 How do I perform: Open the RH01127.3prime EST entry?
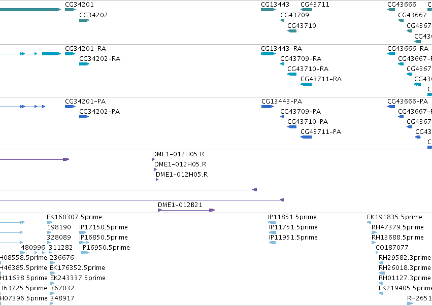[x=381, y=283]
